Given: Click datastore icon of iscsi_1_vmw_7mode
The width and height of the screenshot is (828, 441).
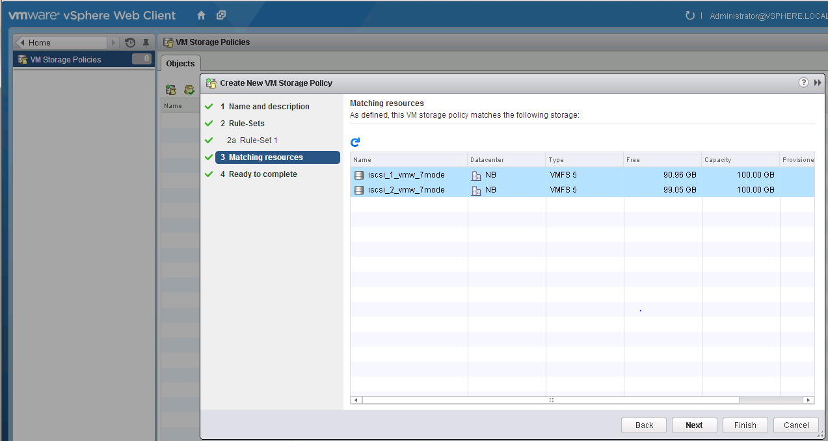Looking at the screenshot, I should pos(359,175).
